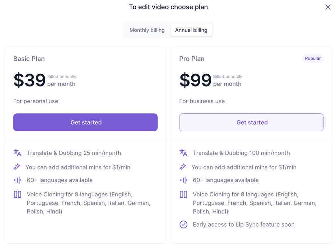
Task: Click the Basic Plan title
Action: click(29, 59)
